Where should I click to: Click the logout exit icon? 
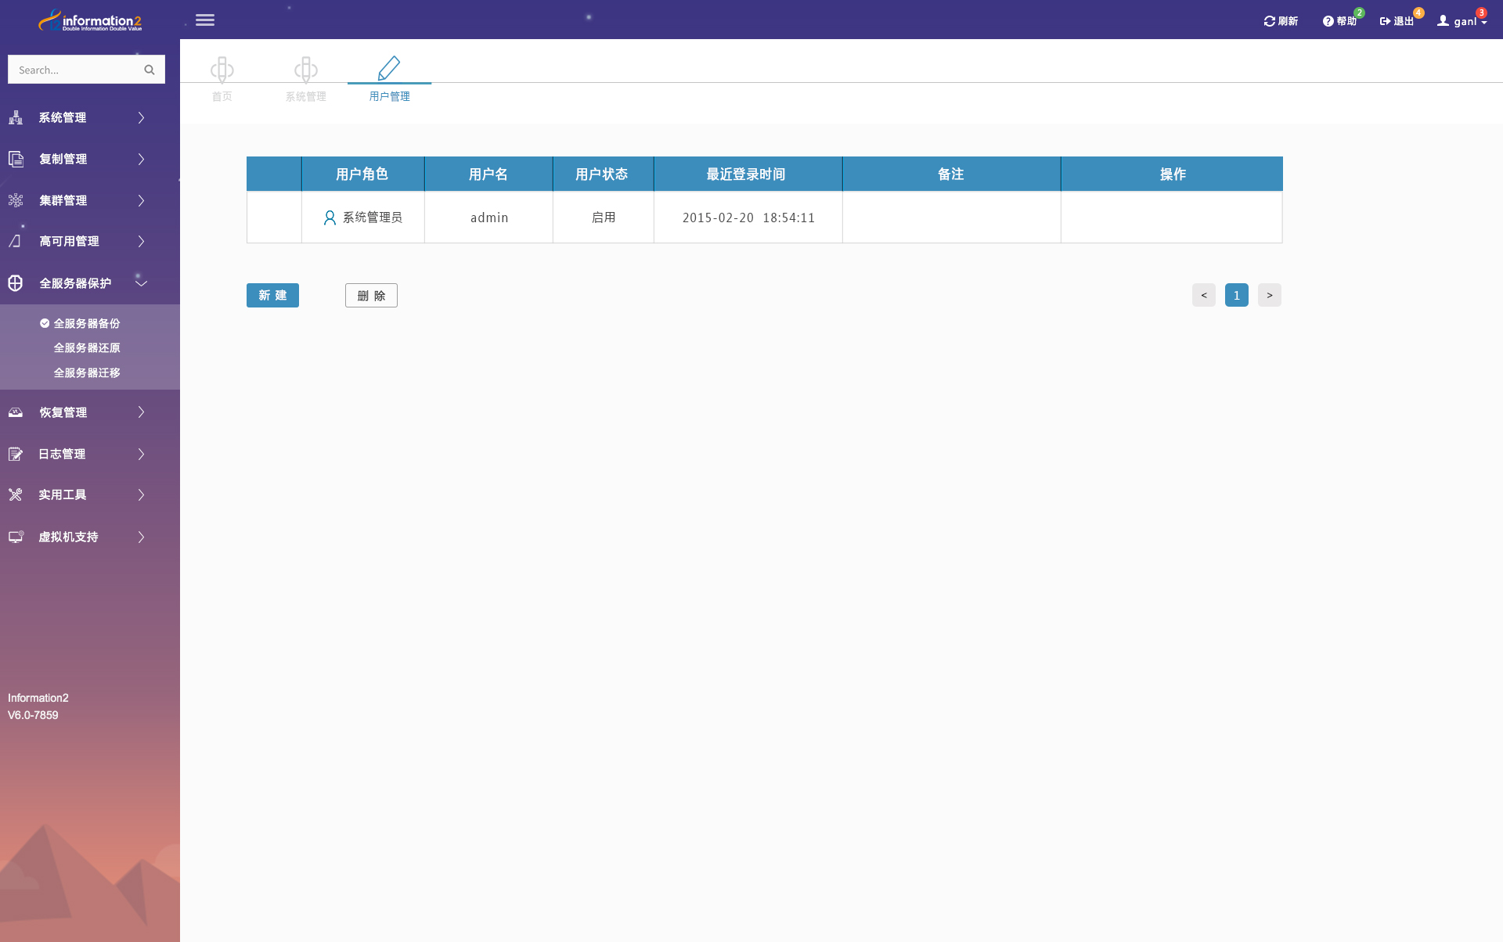pos(1385,21)
